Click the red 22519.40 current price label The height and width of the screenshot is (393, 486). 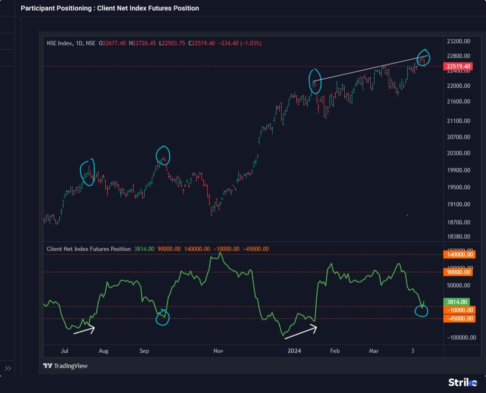tap(458, 66)
